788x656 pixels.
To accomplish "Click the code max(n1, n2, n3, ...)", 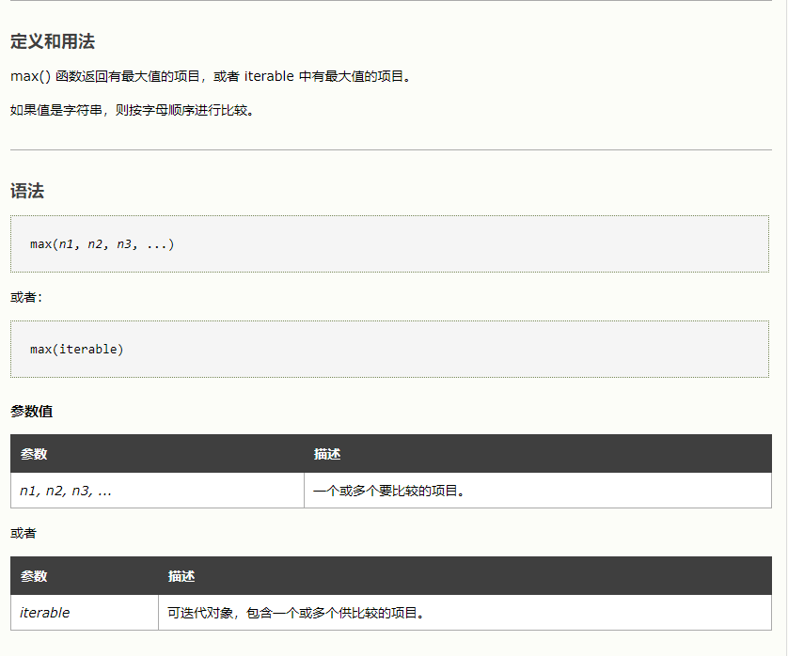I will (x=102, y=244).
